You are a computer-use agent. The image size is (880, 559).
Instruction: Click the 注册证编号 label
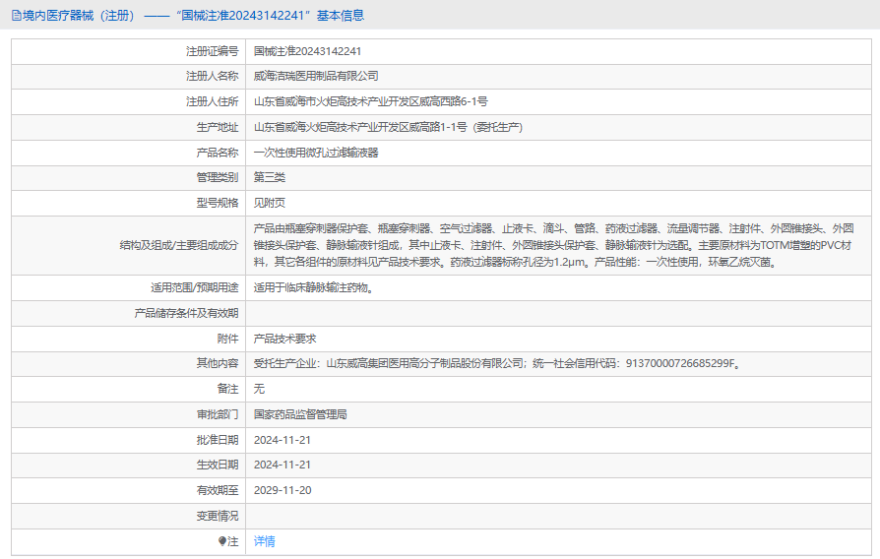point(213,51)
